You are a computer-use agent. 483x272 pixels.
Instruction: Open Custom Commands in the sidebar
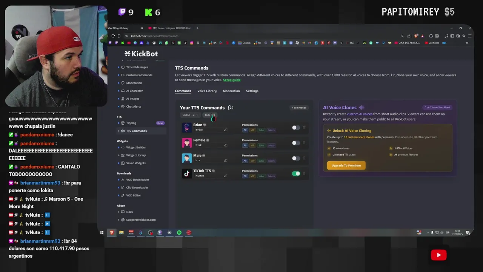(139, 75)
